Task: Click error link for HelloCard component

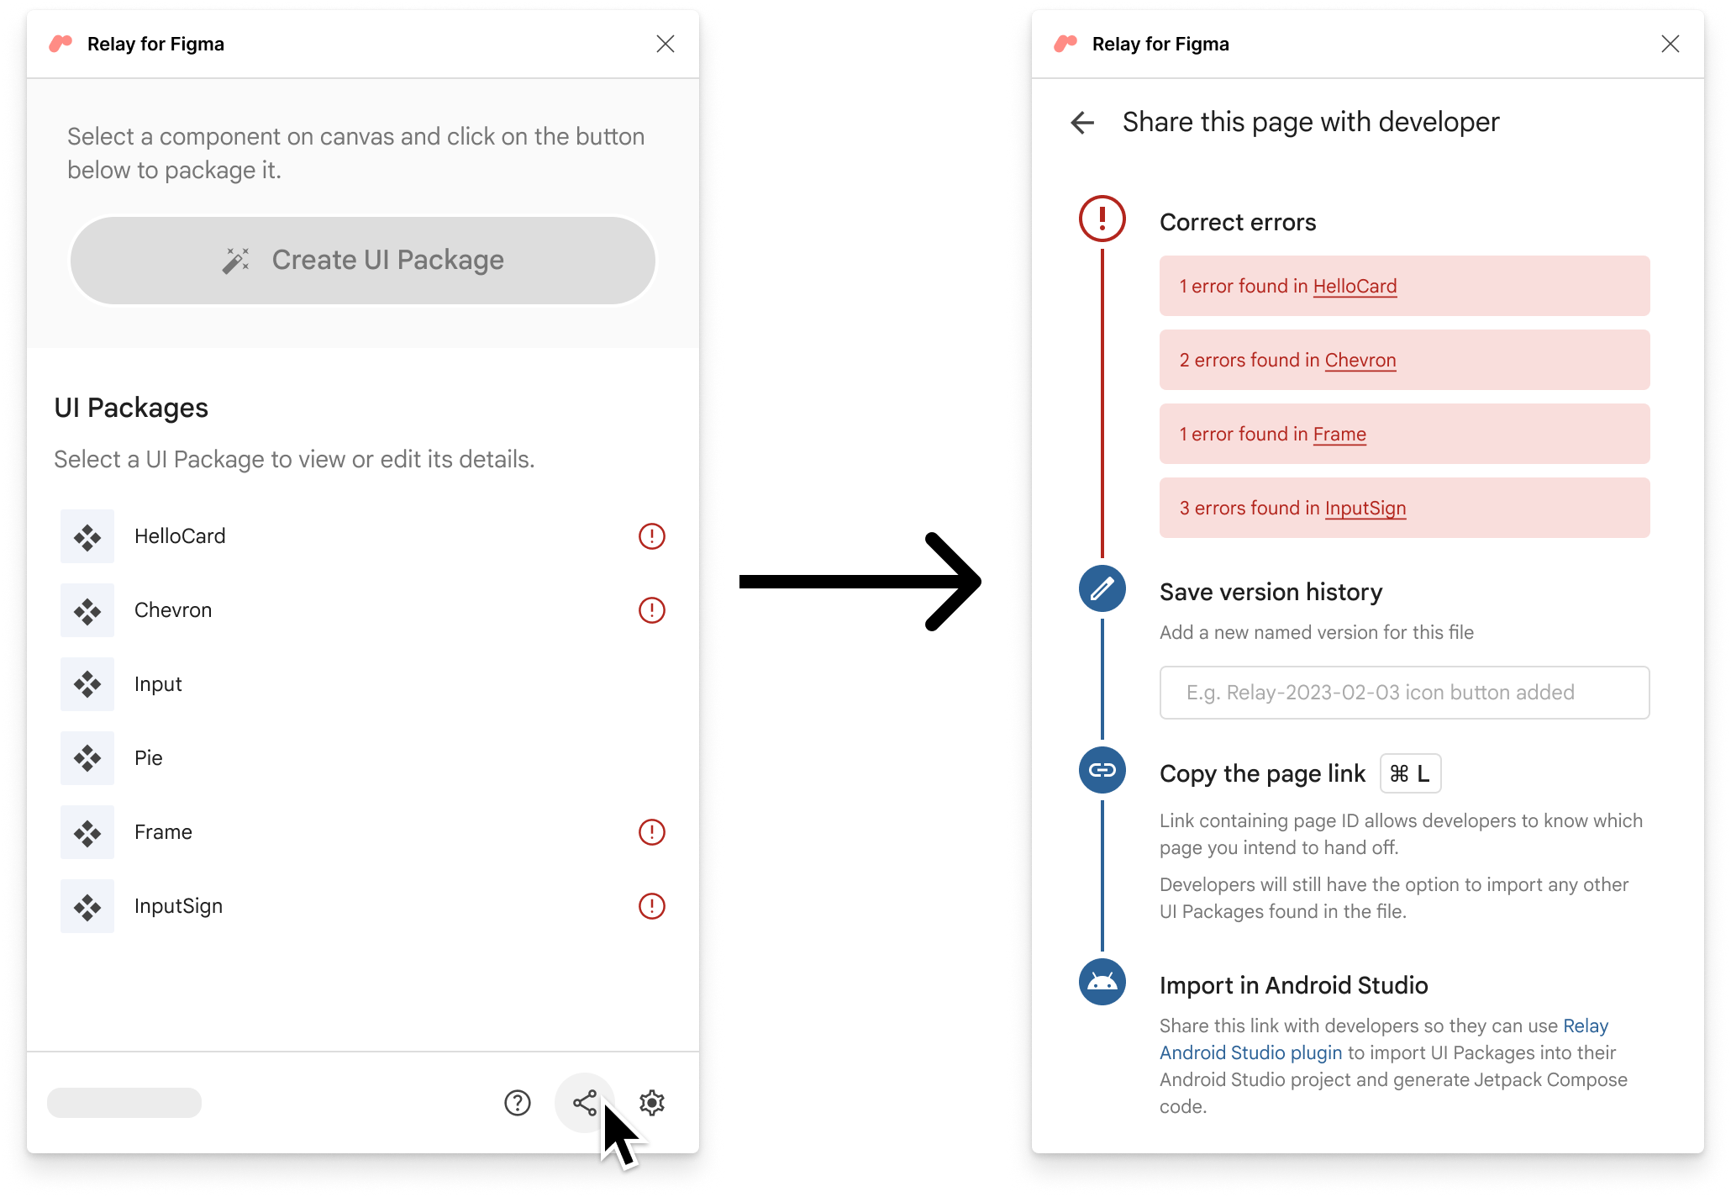Action: point(1355,286)
